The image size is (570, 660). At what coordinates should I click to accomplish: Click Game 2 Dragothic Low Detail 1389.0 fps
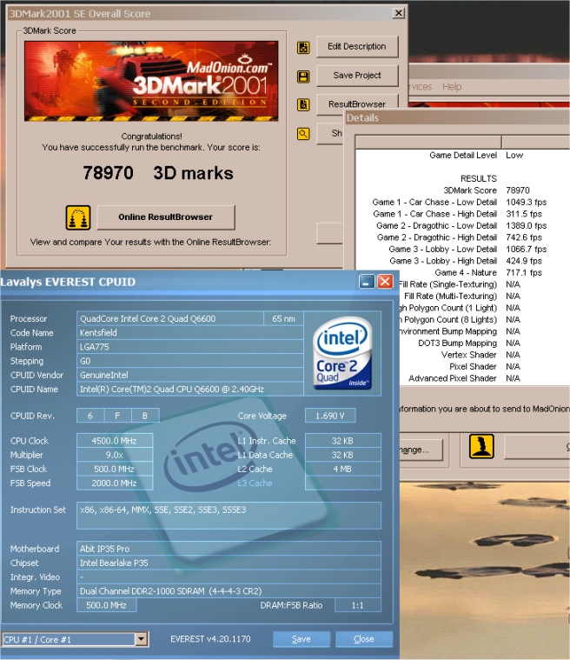[461, 225]
